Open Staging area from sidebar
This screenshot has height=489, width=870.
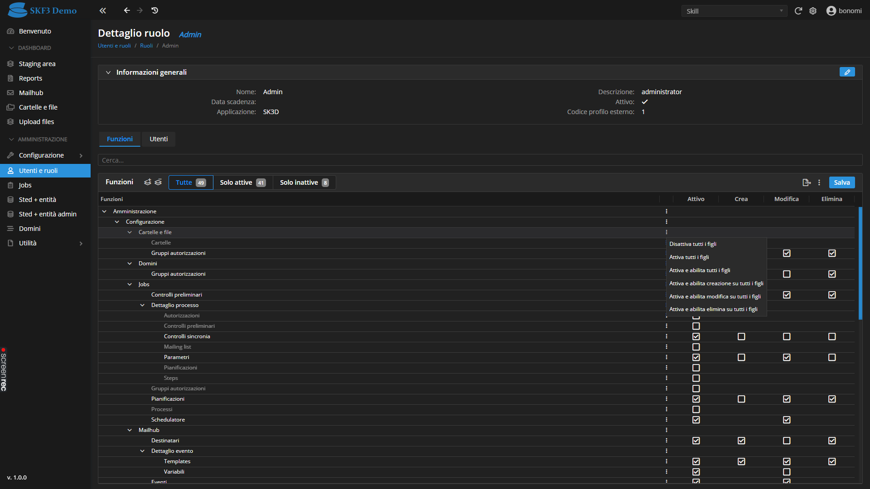[x=45, y=64]
